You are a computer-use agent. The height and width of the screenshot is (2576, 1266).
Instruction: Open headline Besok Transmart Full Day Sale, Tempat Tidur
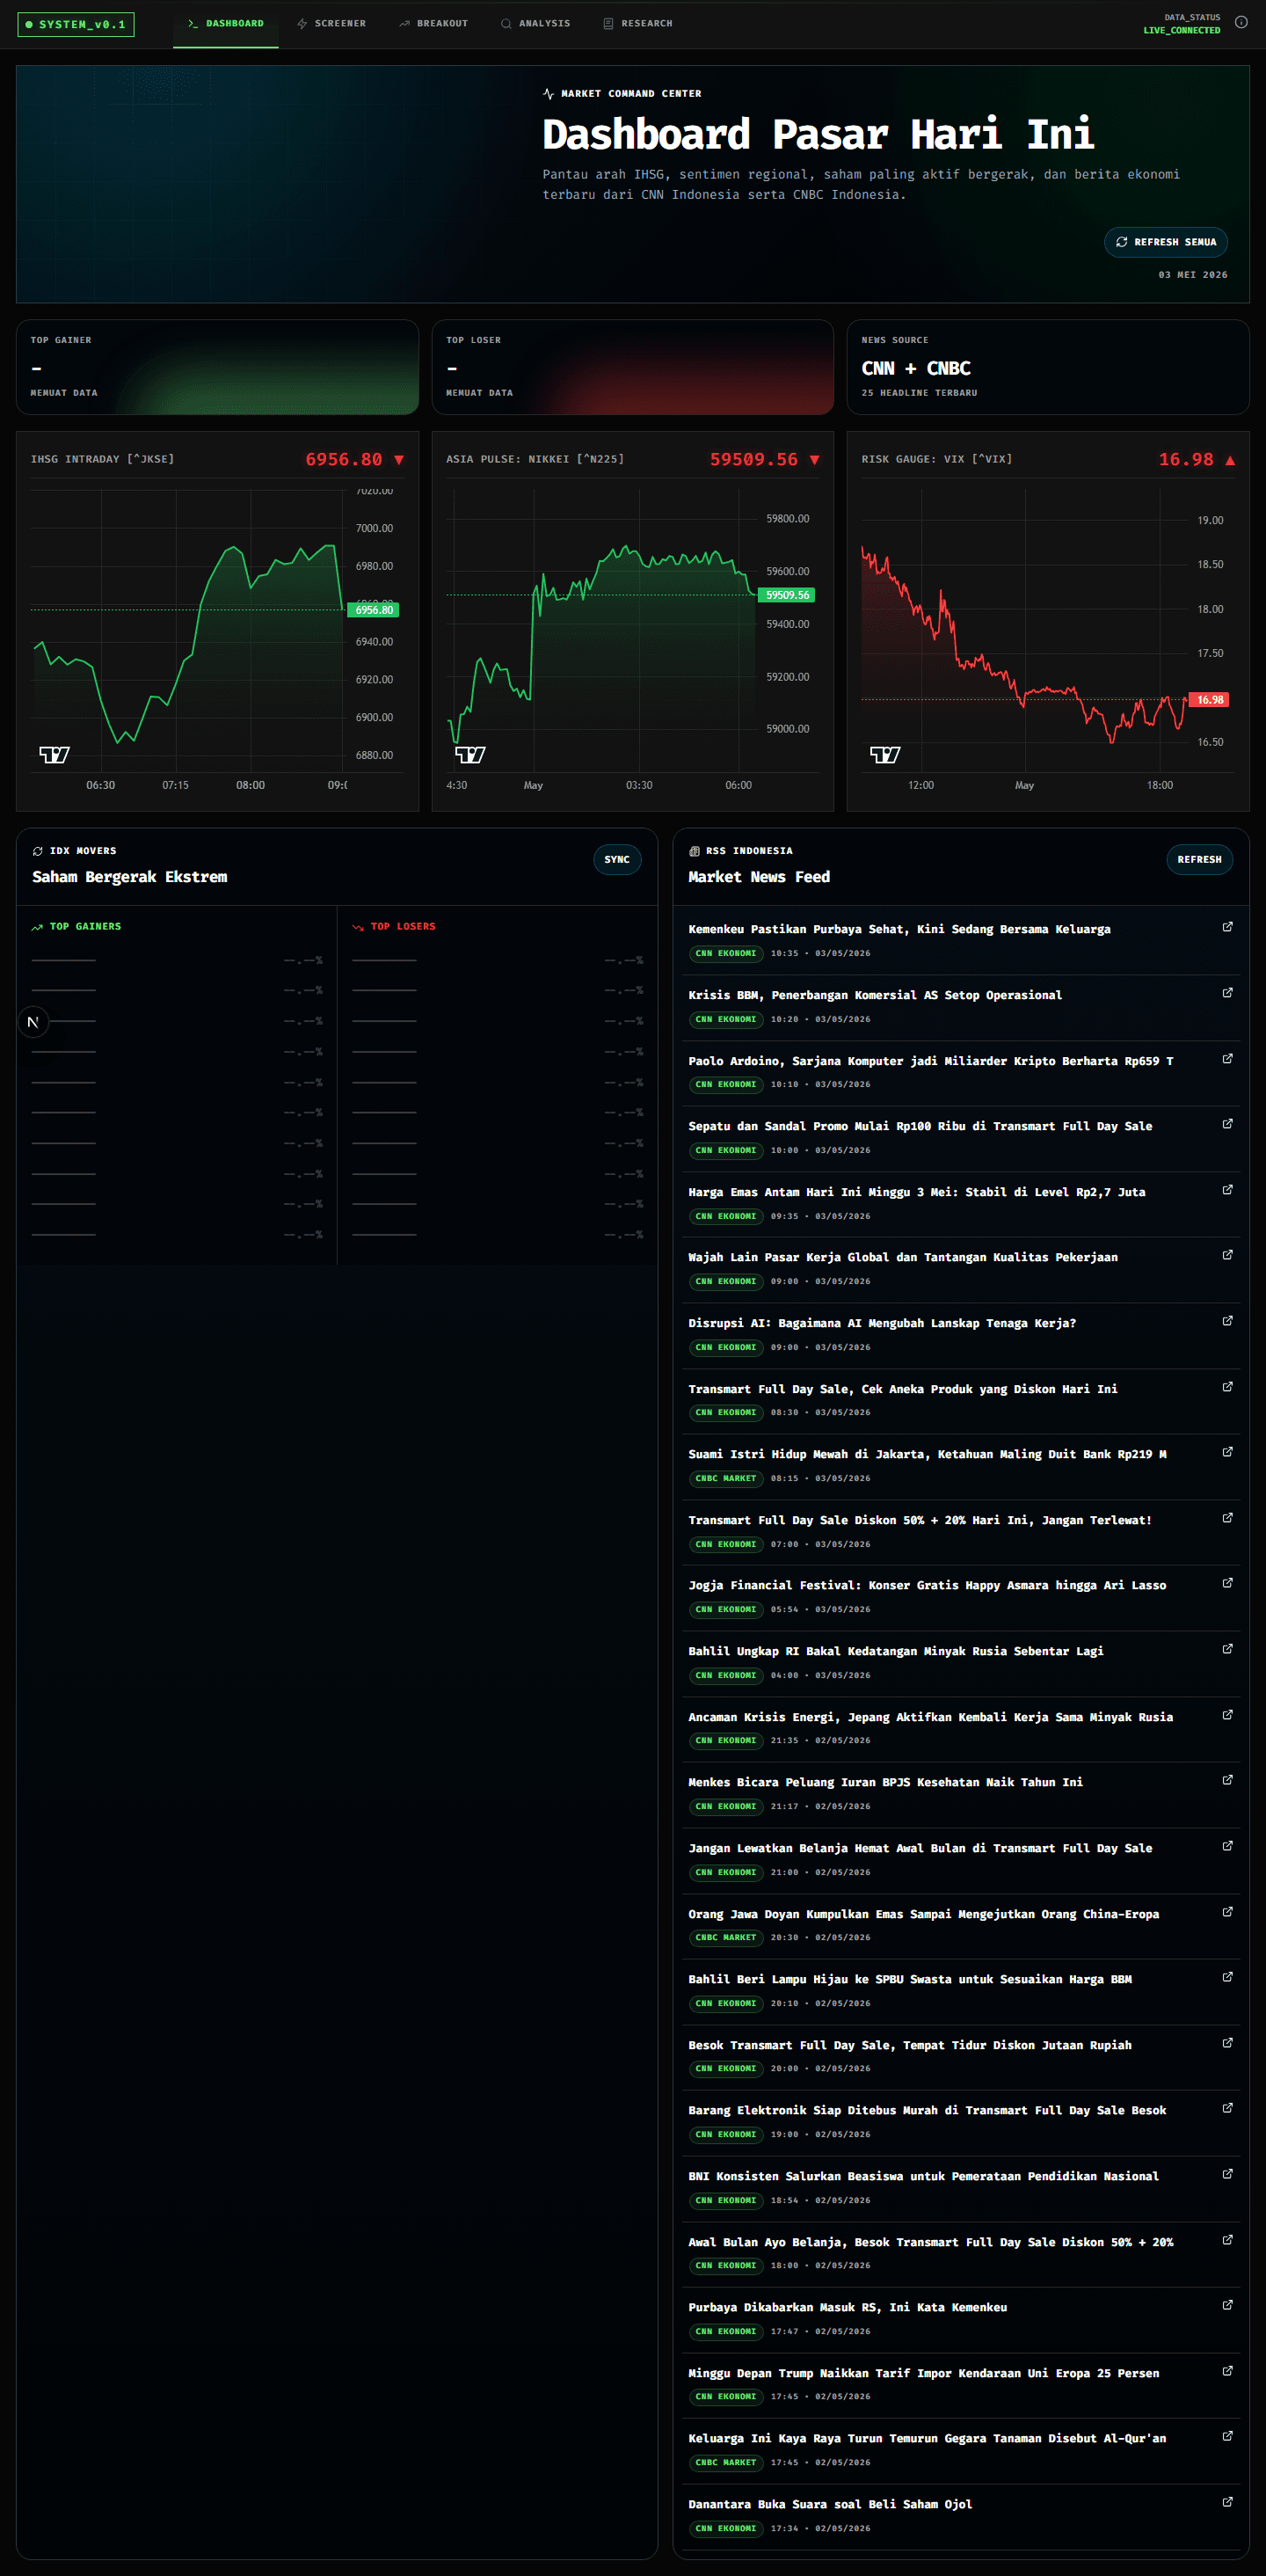tap(910, 2045)
